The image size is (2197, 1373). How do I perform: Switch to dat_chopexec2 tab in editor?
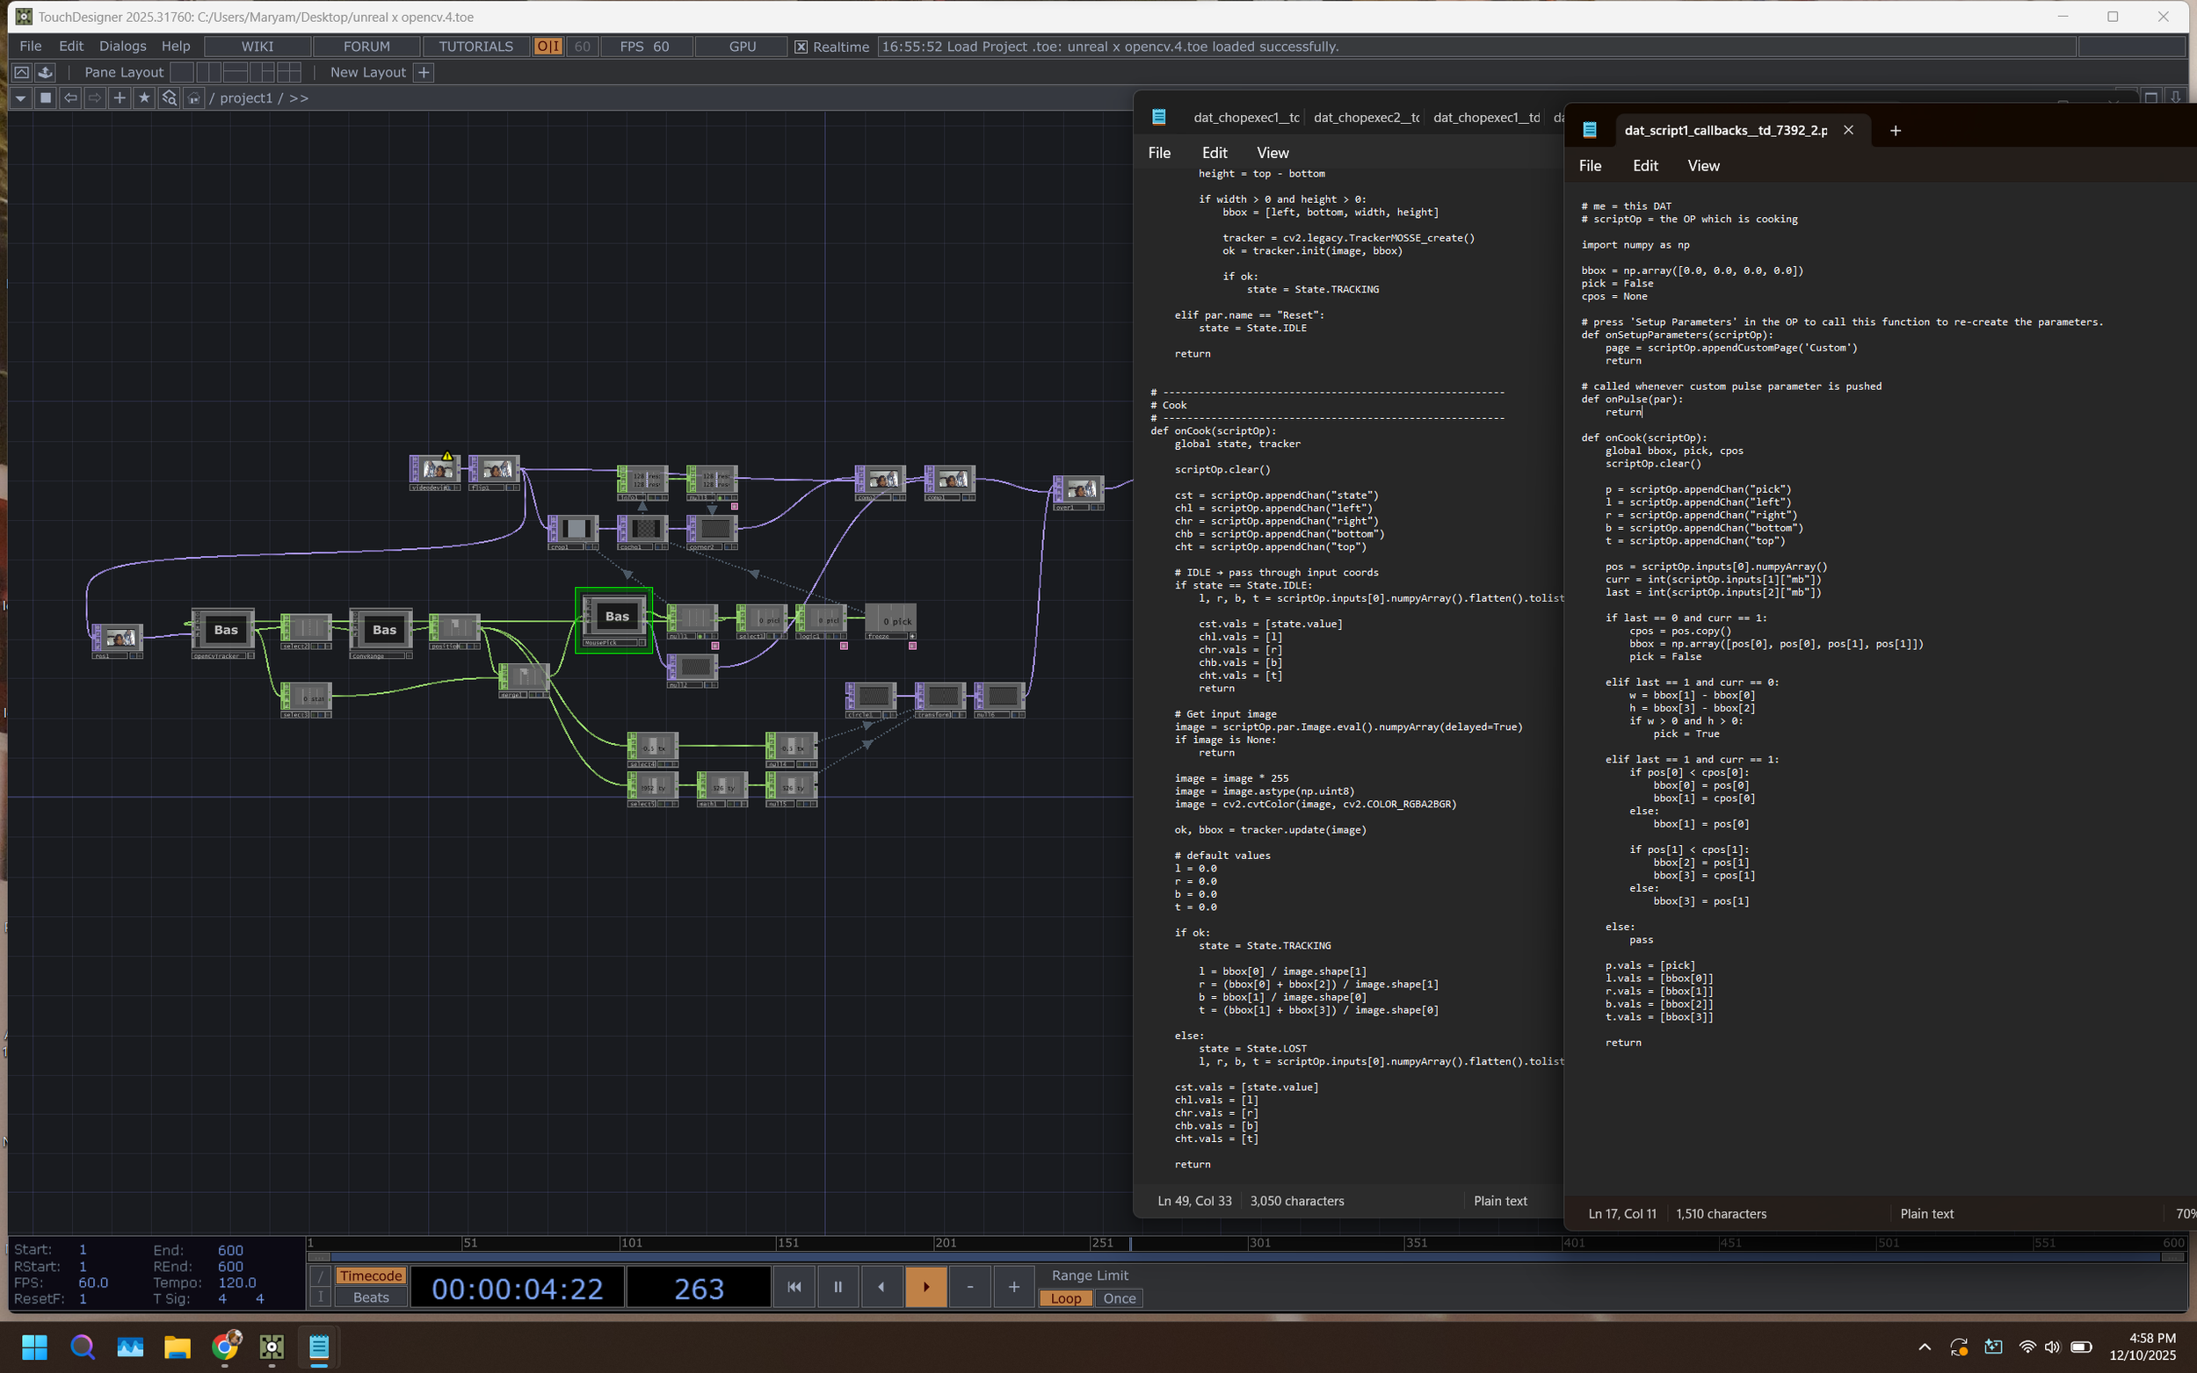[x=1366, y=117]
